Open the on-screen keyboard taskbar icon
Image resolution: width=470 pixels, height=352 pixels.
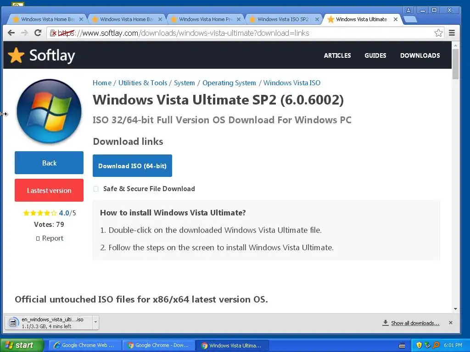(402, 346)
